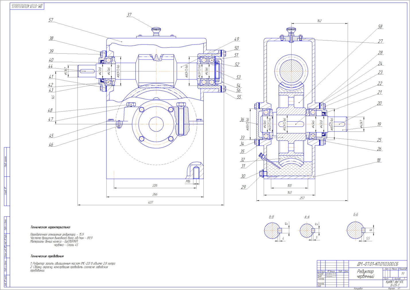Select callout number 27
The image size is (410, 290).
pos(380,41)
